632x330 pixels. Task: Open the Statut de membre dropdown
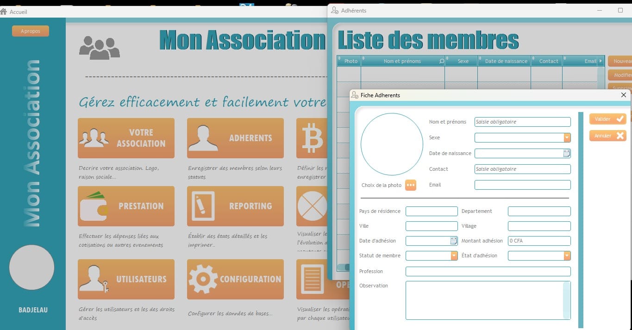454,255
